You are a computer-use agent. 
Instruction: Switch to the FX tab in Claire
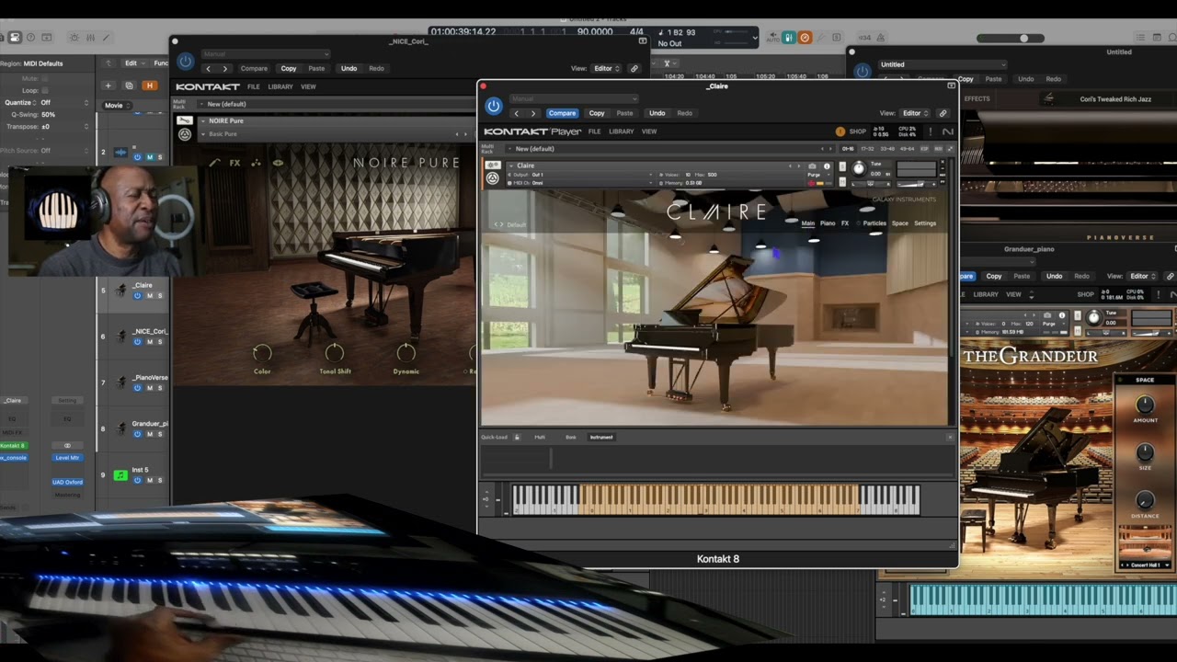pos(845,223)
